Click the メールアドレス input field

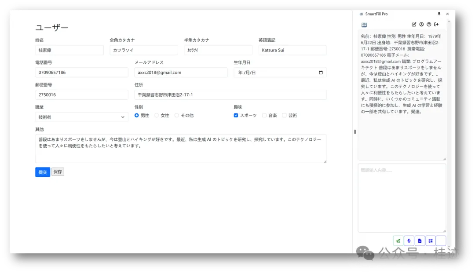tap(181, 73)
